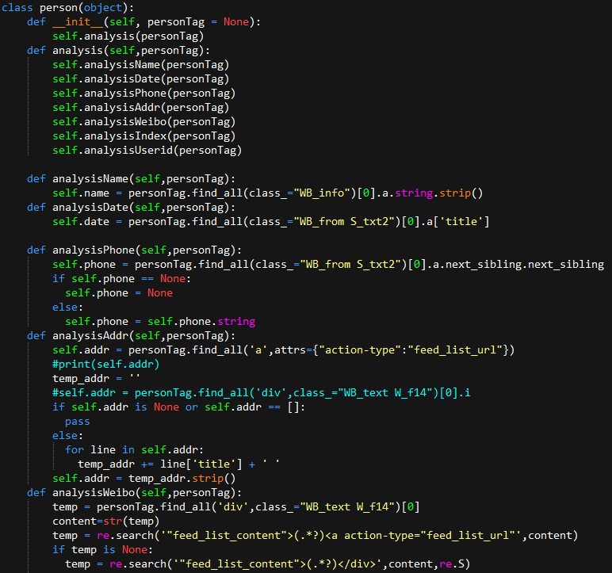Click 'for line in self.addr:' loop
This screenshot has width=612, height=573.
134,450
